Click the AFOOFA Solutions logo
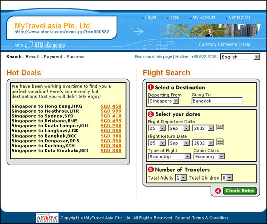The width and height of the screenshot is (267, 224). (47, 218)
